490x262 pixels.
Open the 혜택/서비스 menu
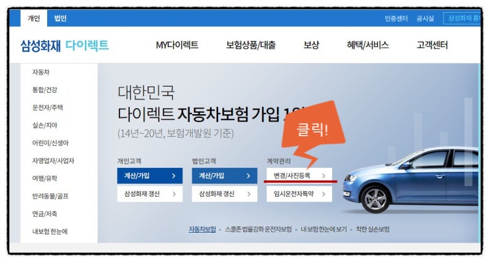coord(368,45)
